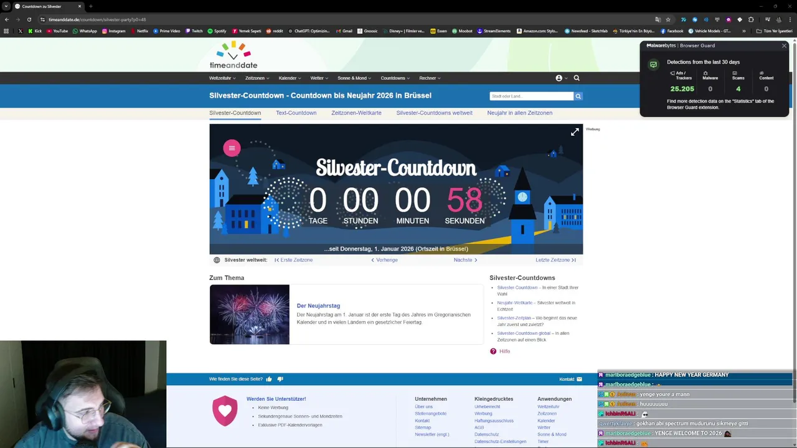
Task: Open the Über uns footer link
Action: 423,407
